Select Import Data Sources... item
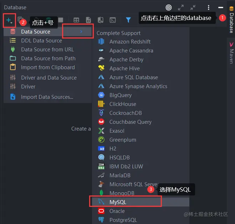235x224 pixels. pos(48,97)
